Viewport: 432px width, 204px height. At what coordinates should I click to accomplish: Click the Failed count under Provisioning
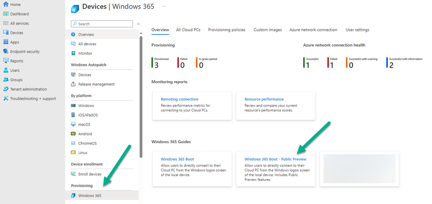(x=182, y=65)
